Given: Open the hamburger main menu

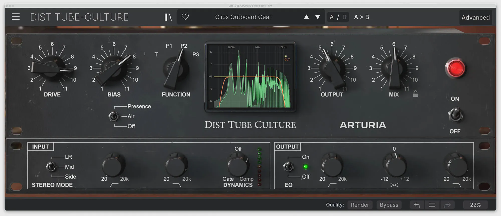Looking at the screenshot, I should click(x=16, y=17).
